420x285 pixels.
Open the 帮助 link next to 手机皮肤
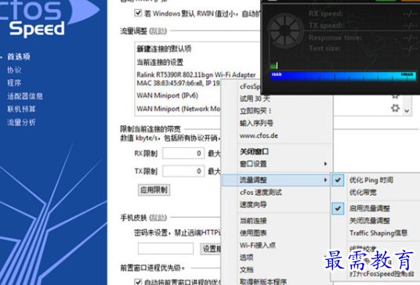pos(158,218)
